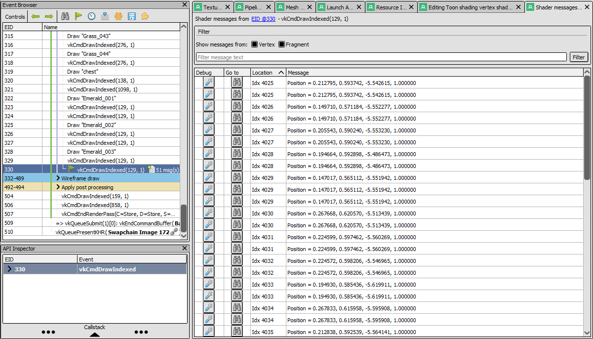Click the debug wrench for first Idx 4025 row
Image resolution: width=593 pixels, height=339 pixels.
(209, 83)
